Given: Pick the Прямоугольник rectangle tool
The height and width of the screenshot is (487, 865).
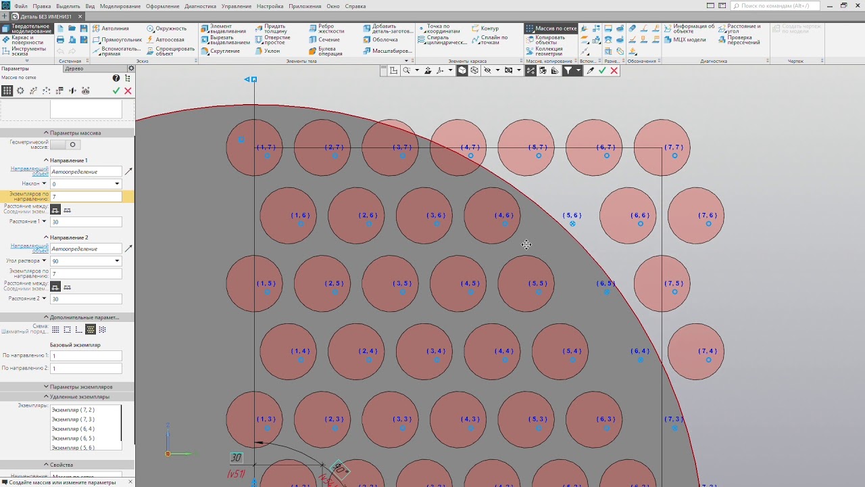Looking at the screenshot, I should [117, 39].
